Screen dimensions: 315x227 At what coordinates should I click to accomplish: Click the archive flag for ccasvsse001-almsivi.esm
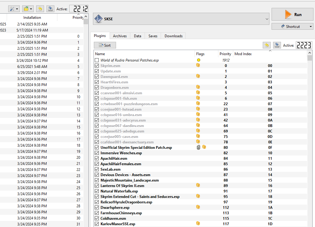pos(198,92)
